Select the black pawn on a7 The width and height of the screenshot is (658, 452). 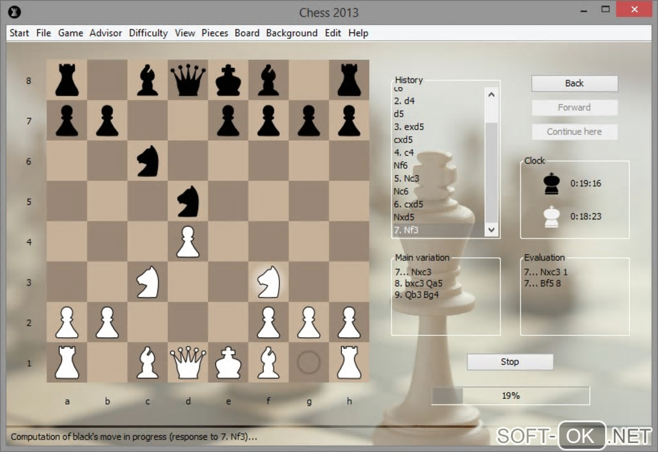click(x=66, y=121)
